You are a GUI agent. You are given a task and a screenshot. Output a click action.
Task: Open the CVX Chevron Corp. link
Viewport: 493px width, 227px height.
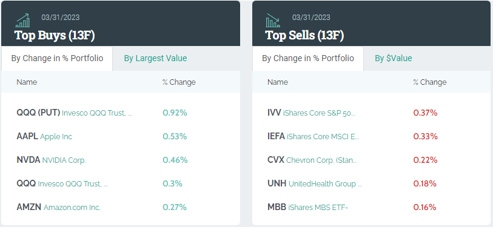tap(312, 160)
